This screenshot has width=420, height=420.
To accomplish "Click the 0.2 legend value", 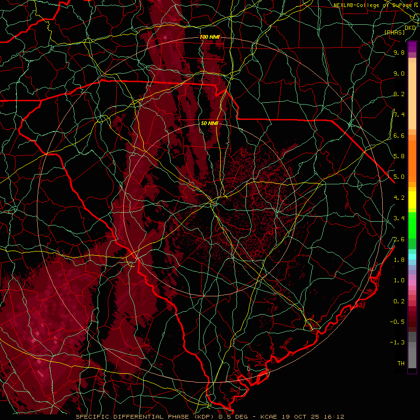I will tap(399, 301).
